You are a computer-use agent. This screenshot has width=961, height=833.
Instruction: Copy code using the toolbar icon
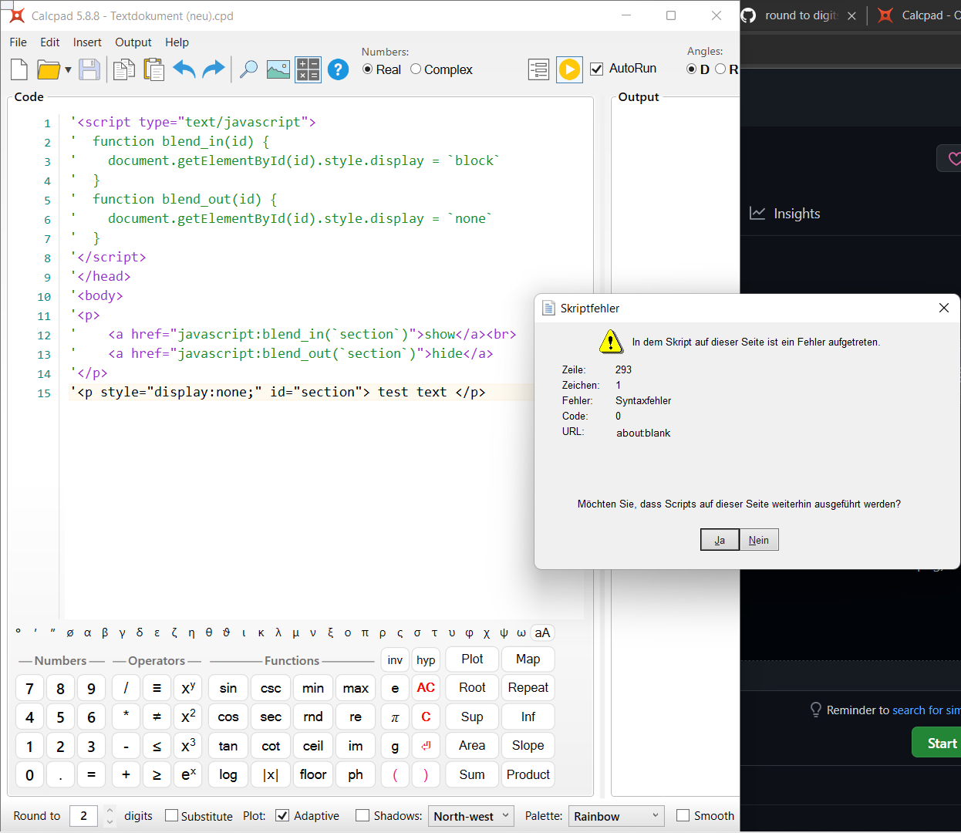(x=123, y=69)
